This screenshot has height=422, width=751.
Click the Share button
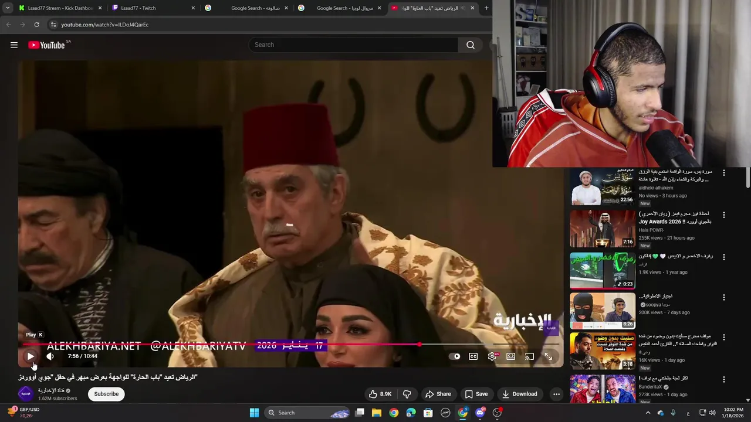(x=438, y=394)
